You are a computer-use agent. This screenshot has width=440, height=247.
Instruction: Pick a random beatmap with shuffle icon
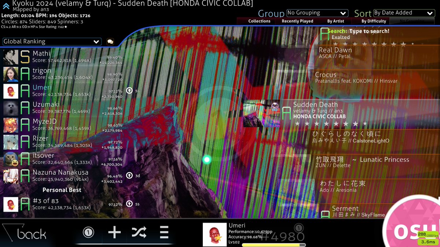coord(139,232)
